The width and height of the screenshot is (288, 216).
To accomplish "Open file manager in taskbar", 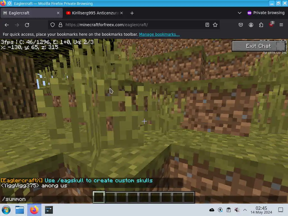I will (20, 210).
